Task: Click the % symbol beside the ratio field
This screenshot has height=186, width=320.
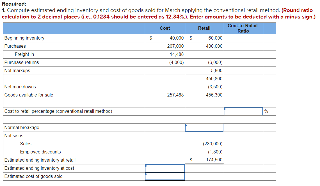Action: tap(266, 111)
